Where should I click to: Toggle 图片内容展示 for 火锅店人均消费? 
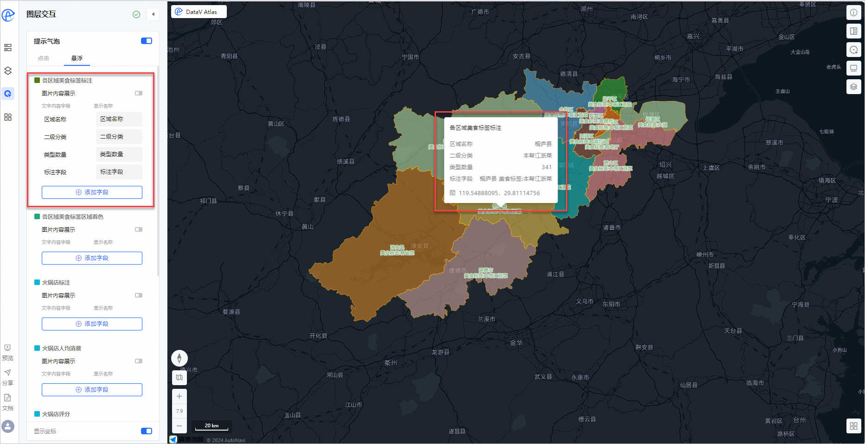[139, 361]
